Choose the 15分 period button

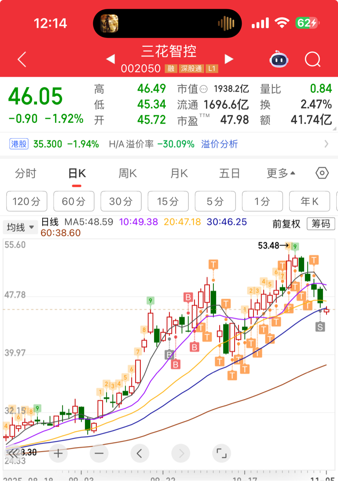[168, 201]
